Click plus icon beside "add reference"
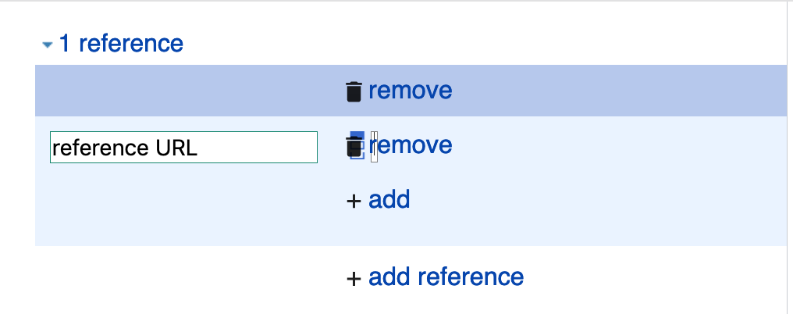Screen dimensions: 793x314 click(x=354, y=278)
